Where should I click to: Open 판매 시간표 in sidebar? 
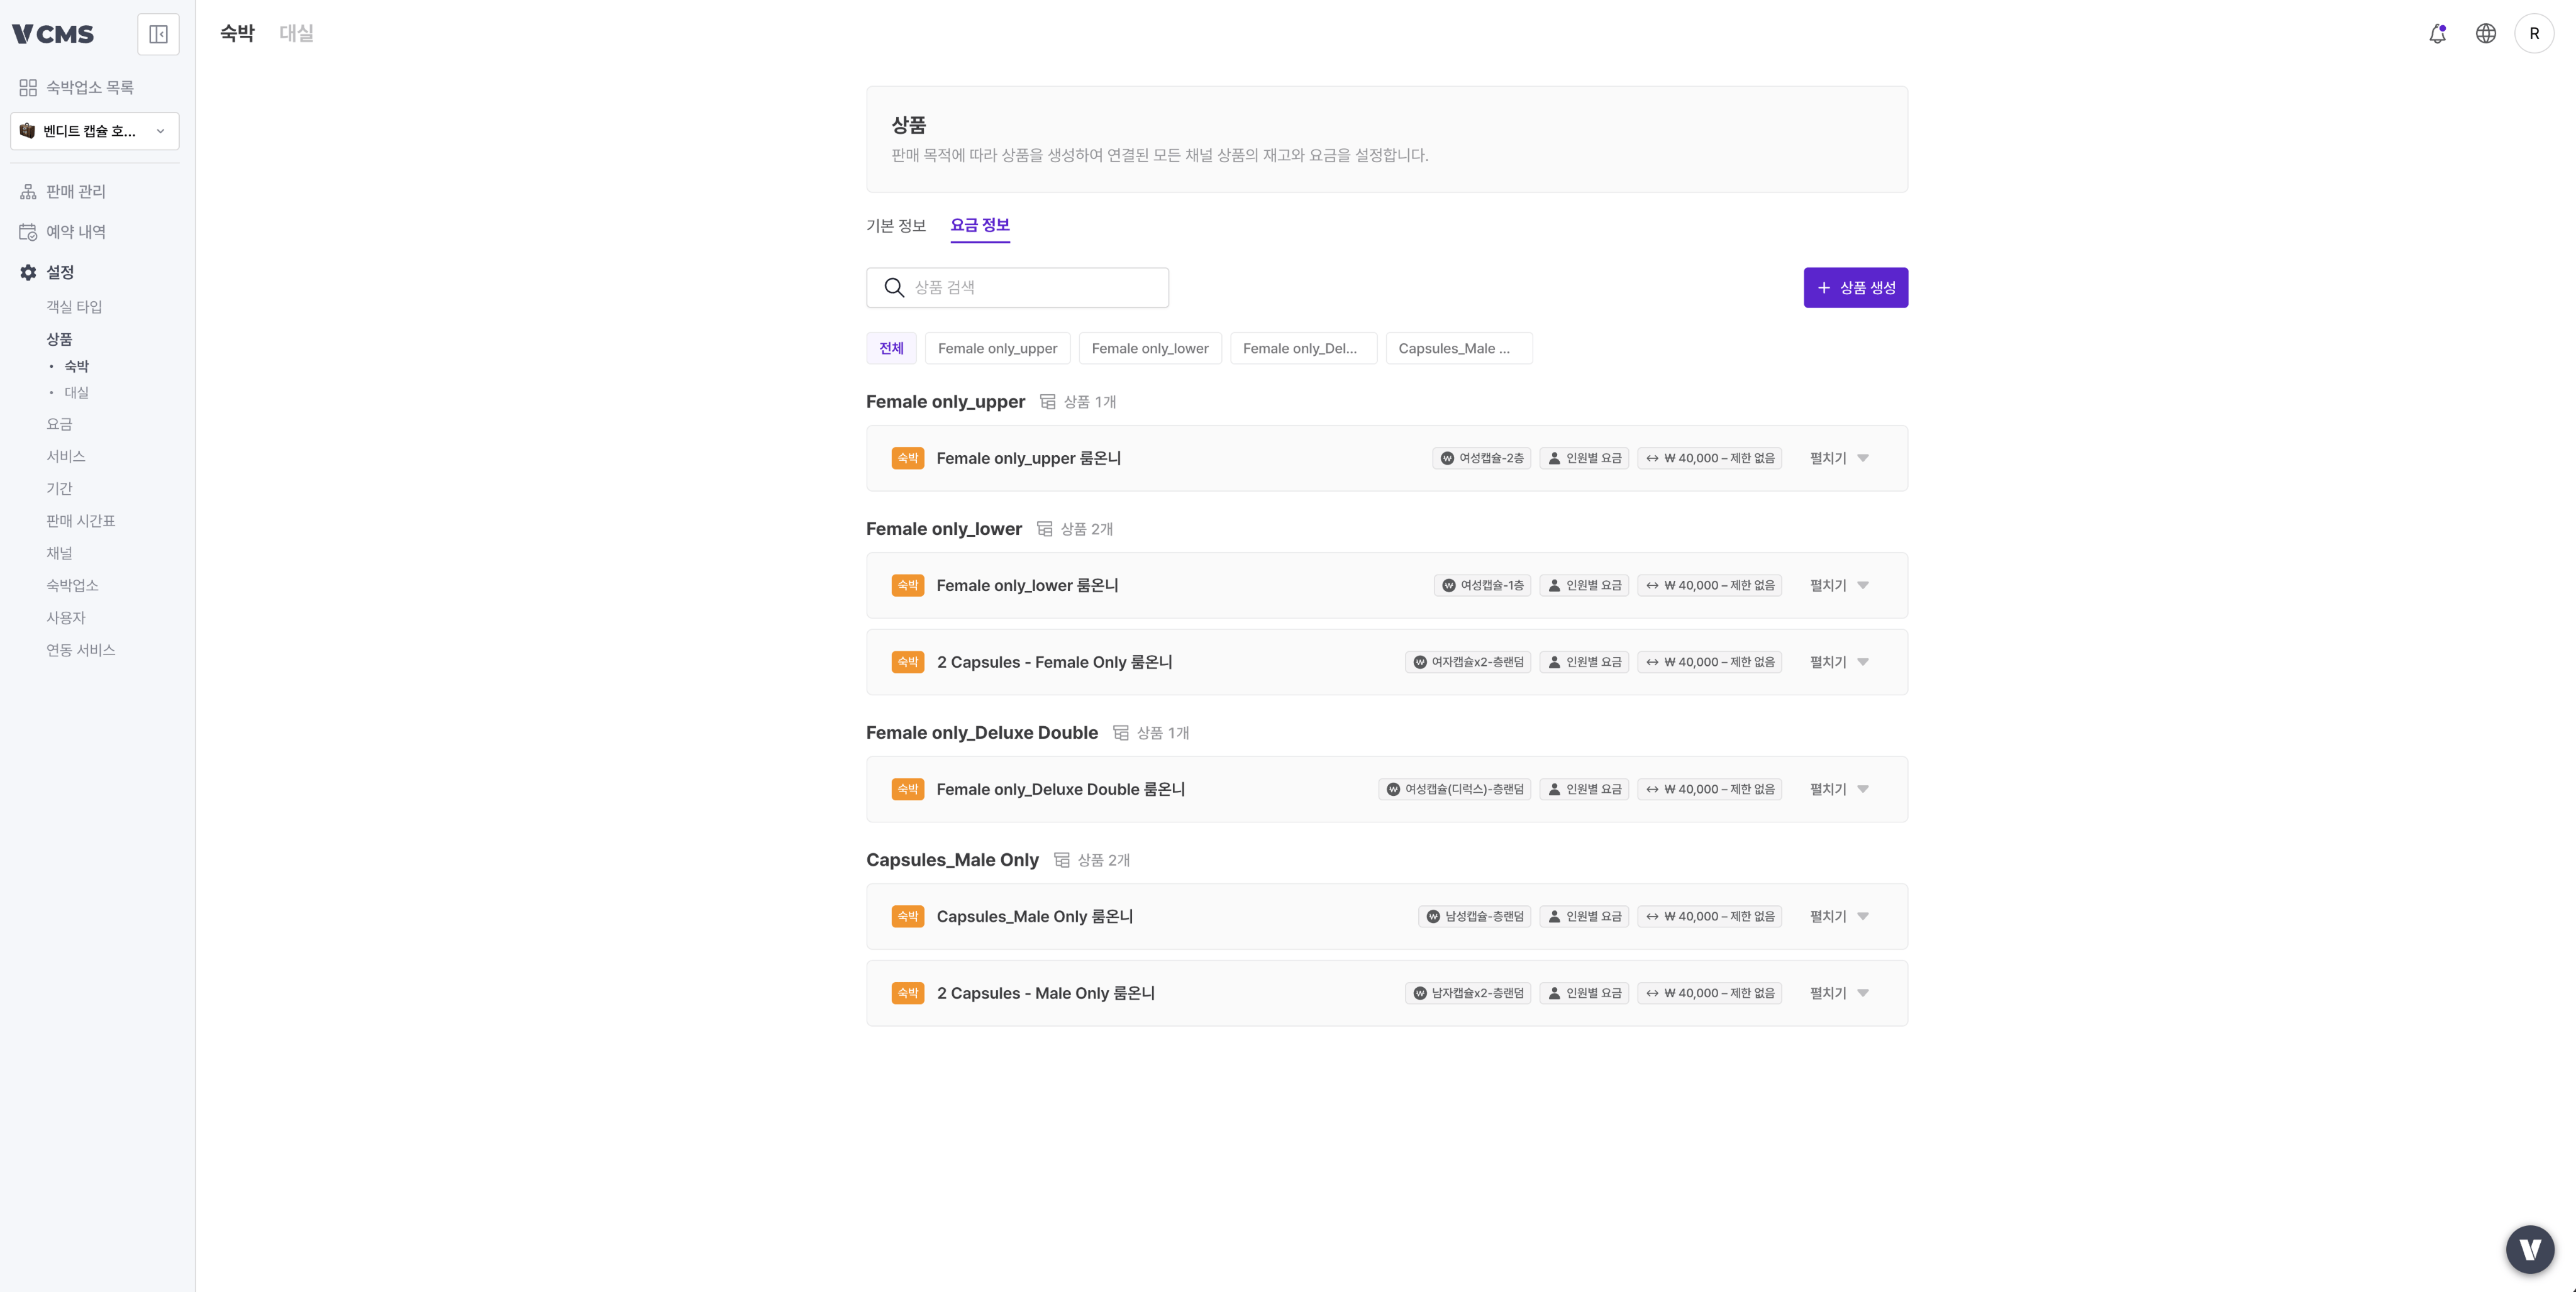click(81, 521)
